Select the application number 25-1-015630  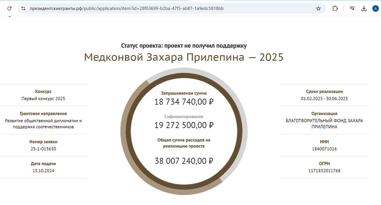pyautogui.click(x=43, y=149)
